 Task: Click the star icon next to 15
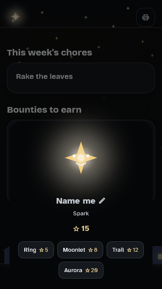pos(76,229)
